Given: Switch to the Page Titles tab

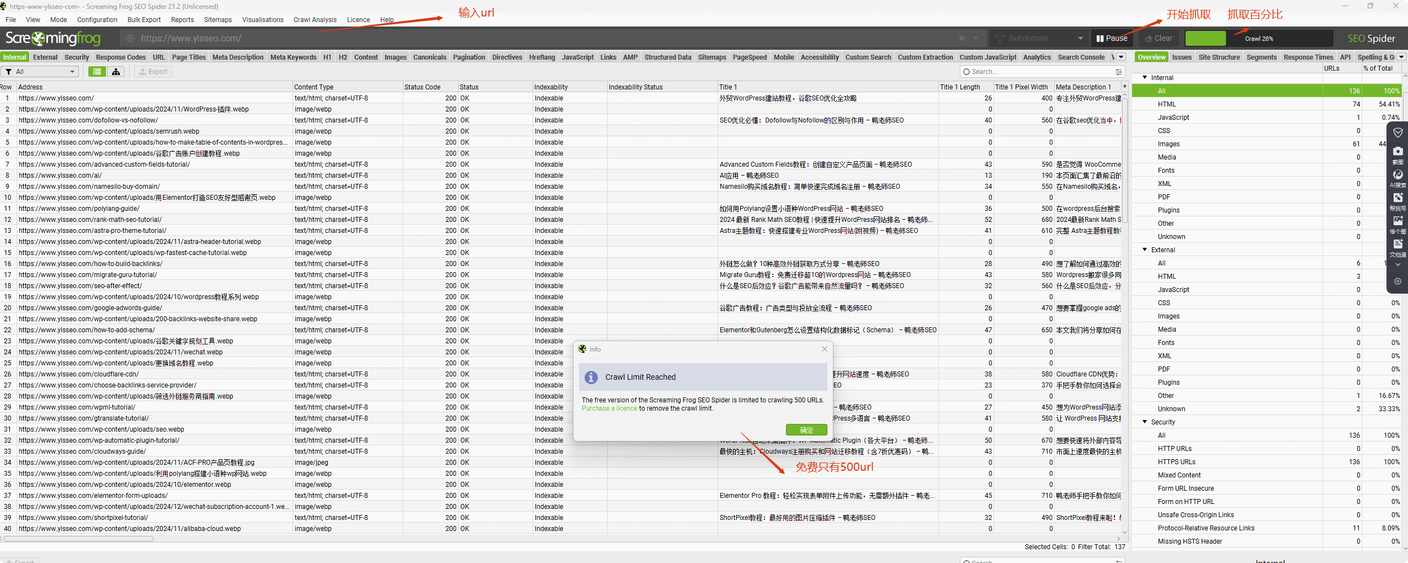Looking at the screenshot, I should pyautogui.click(x=189, y=57).
